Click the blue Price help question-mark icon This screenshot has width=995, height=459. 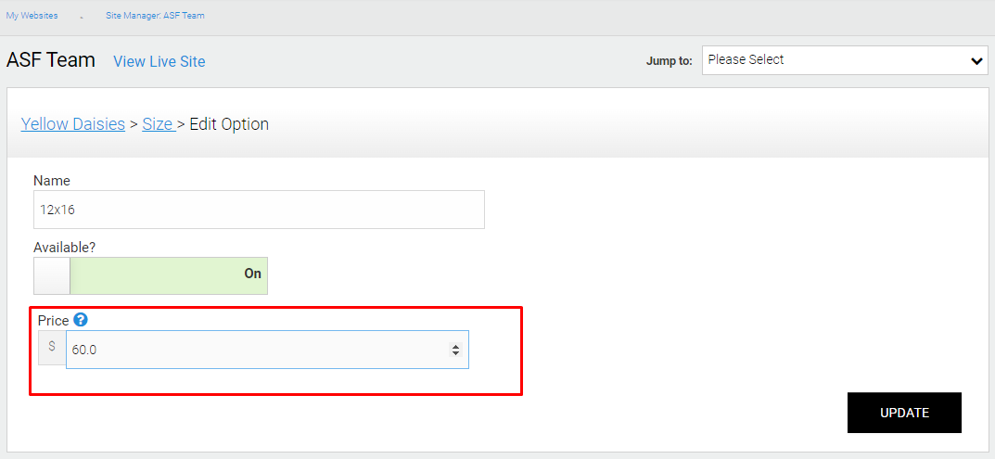point(80,320)
